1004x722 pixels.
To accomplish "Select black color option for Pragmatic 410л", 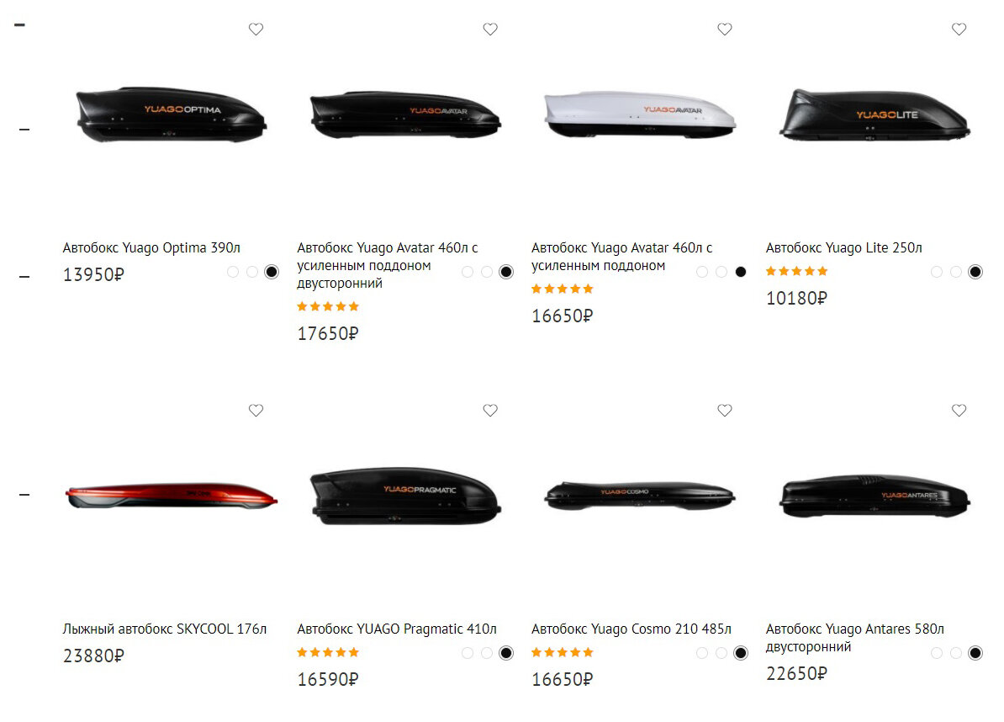I will point(506,653).
